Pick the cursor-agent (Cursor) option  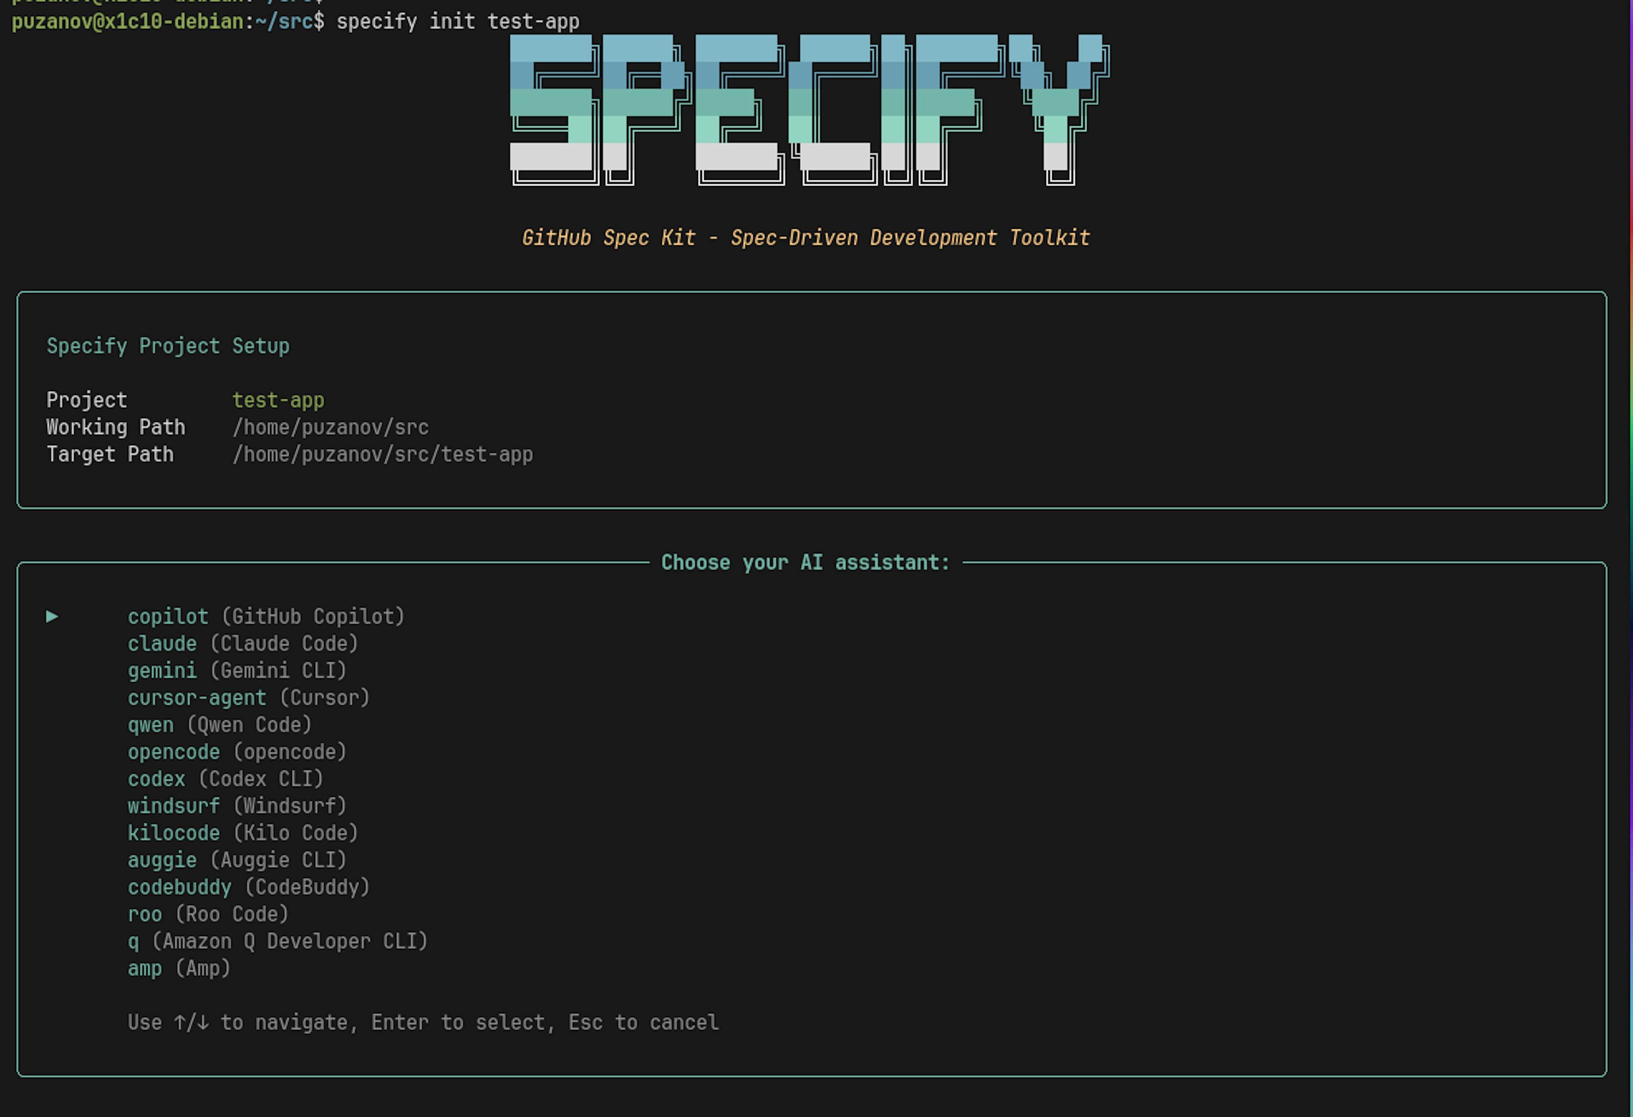(x=248, y=697)
